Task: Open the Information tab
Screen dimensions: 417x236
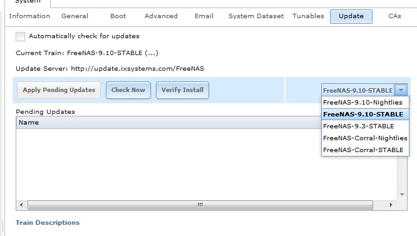Action: pos(29,16)
